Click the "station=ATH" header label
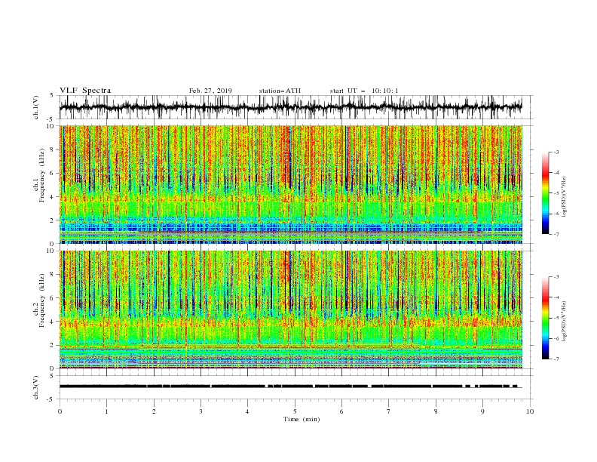 [280, 91]
